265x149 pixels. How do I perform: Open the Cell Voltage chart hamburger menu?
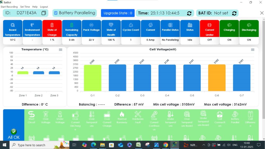[x=253, y=50]
